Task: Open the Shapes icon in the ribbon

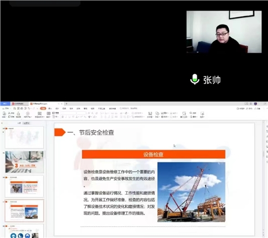Action: 157,115
